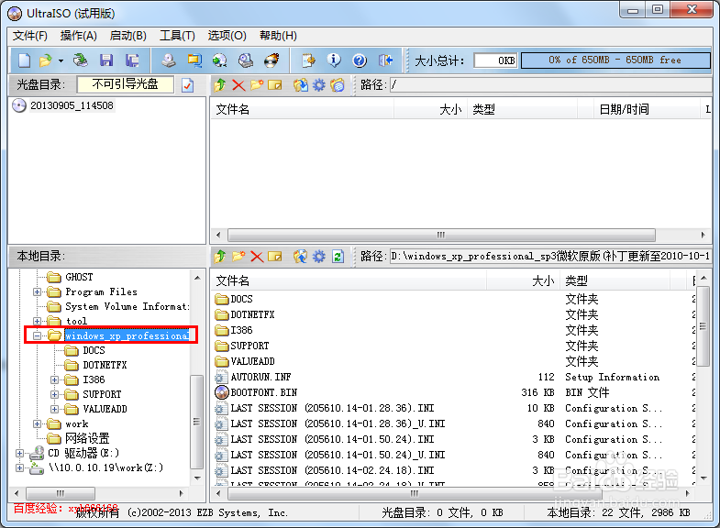
Task: Click the Properties notepad icon in main toolbar
Action: (x=308, y=60)
